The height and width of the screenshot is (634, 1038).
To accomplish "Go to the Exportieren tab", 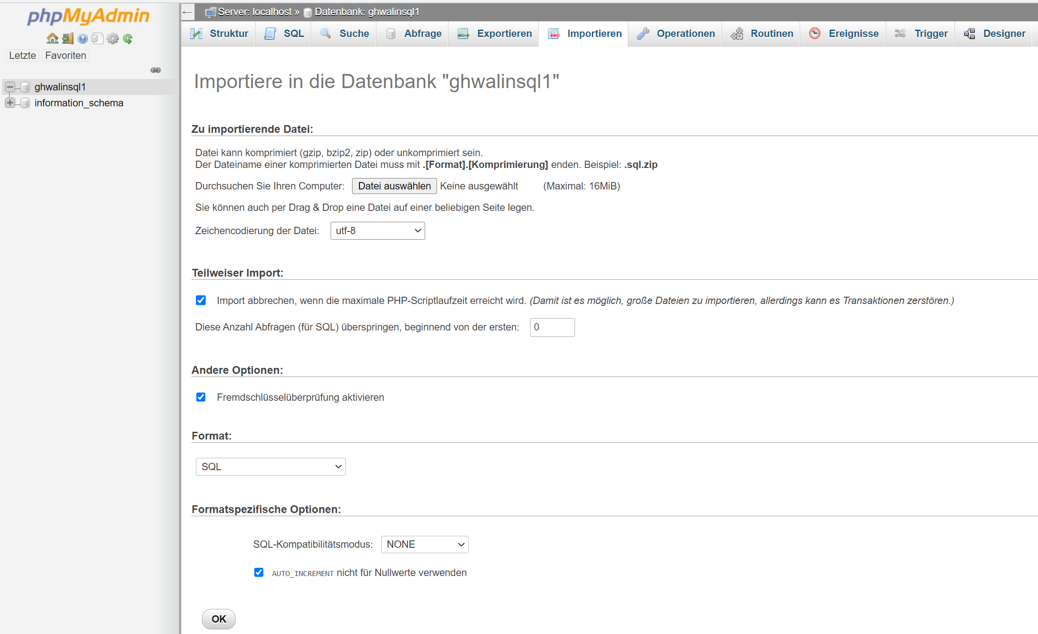I will [x=494, y=34].
